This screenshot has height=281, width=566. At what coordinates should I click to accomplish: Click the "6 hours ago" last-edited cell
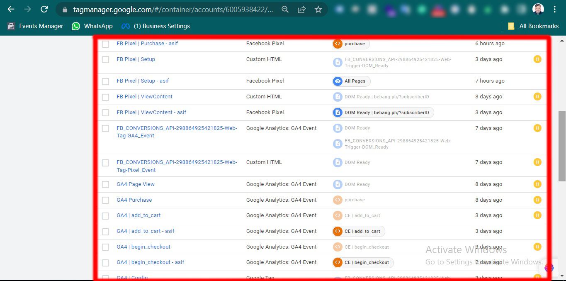pyautogui.click(x=490, y=44)
